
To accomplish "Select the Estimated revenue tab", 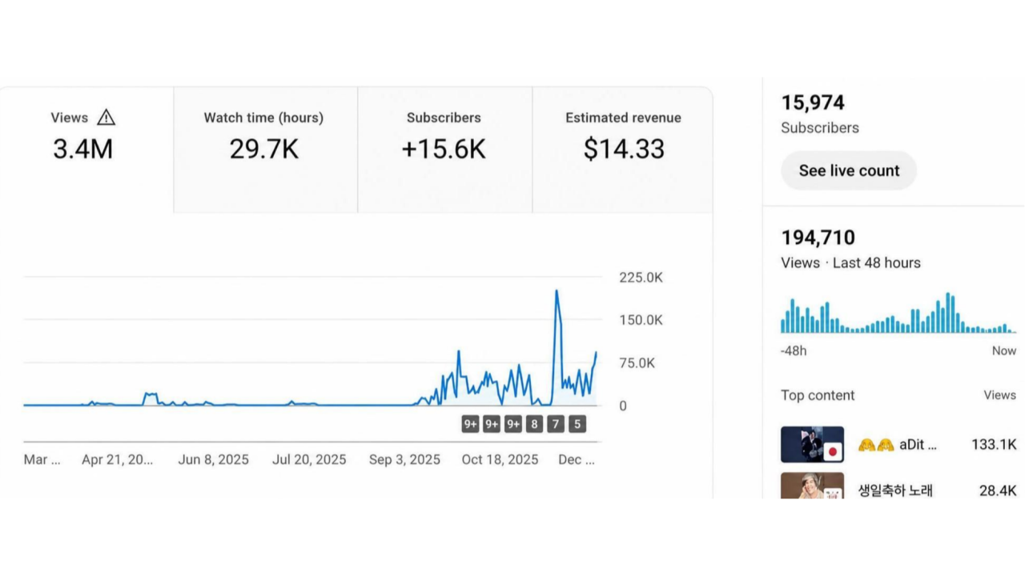I will (623, 150).
